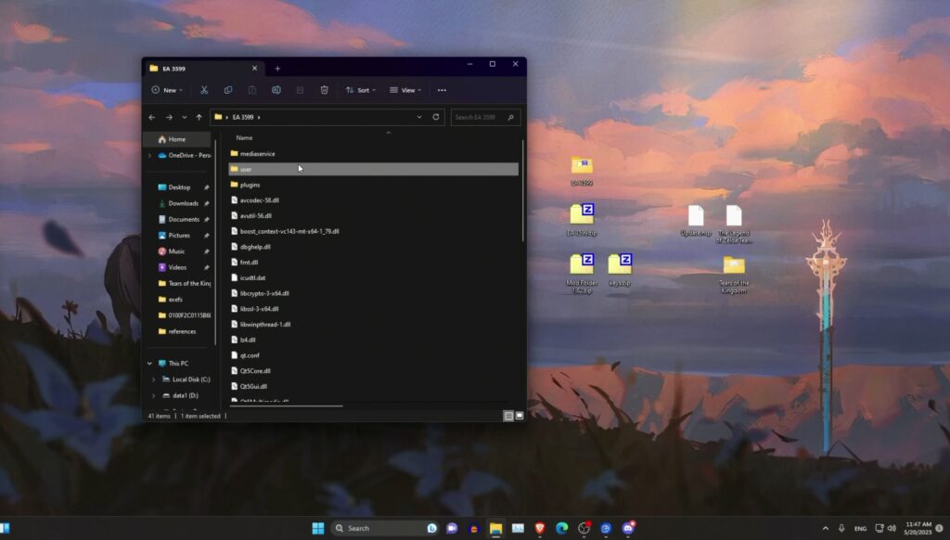Screen dimensions: 950x540
Task: Select Home in the navigation pane
Action: coord(177,139)
